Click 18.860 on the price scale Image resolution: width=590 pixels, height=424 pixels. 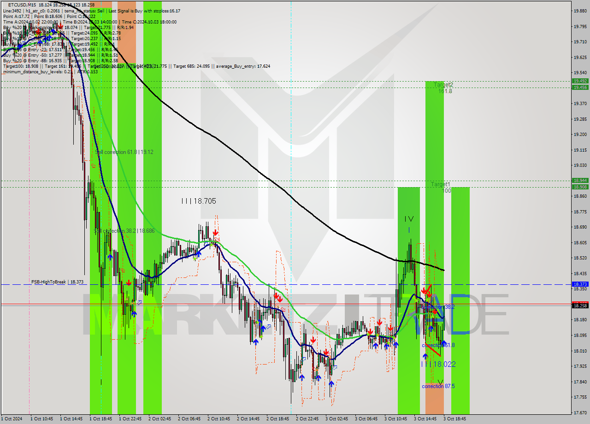[x=580, y=196]
